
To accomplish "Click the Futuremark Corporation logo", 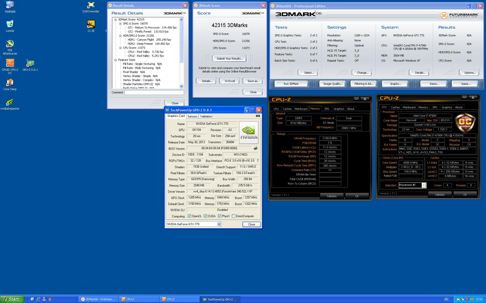I will (x=459, y=15).
